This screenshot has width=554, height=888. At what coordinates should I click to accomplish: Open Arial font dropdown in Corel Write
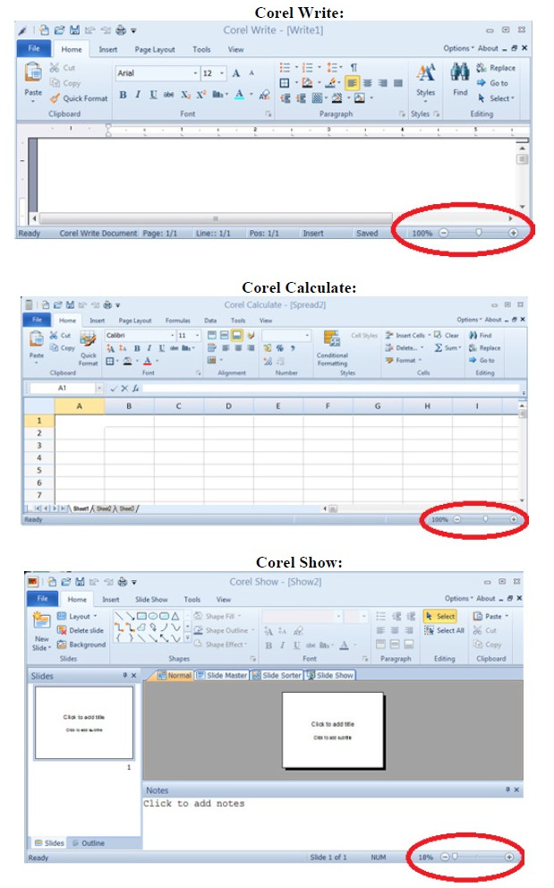[x=195, y=73]
